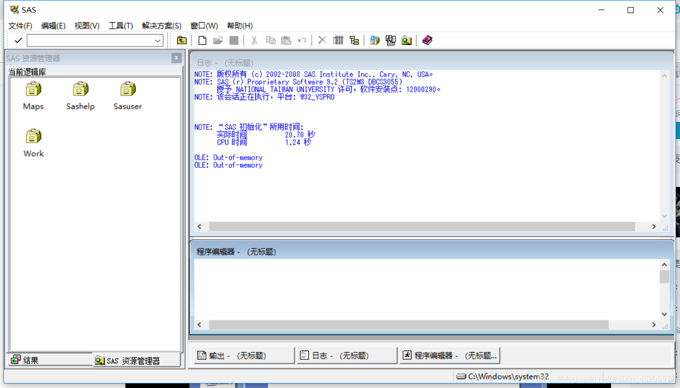Click program editor left scroll arrow
Viewport: 680px width, 388px height.
tap(199, 325)
